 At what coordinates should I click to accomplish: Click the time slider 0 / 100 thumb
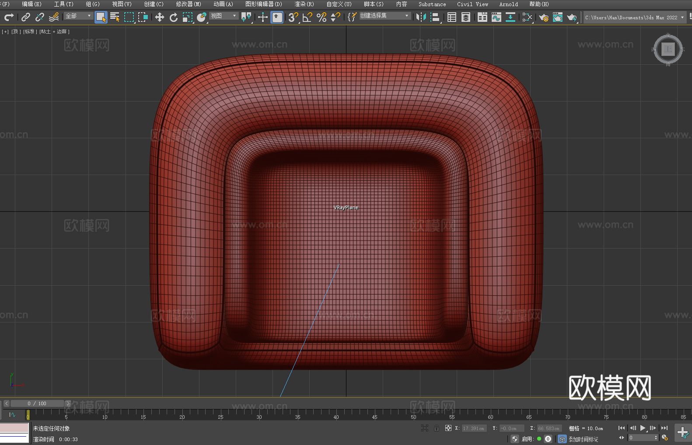(x=37, y=403)
